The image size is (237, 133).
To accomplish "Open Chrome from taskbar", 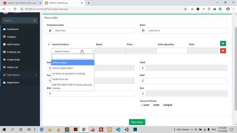I will click(84, 130).
